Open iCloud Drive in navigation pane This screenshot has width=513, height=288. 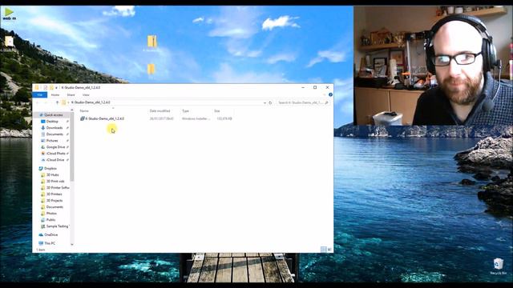(55, 160)
